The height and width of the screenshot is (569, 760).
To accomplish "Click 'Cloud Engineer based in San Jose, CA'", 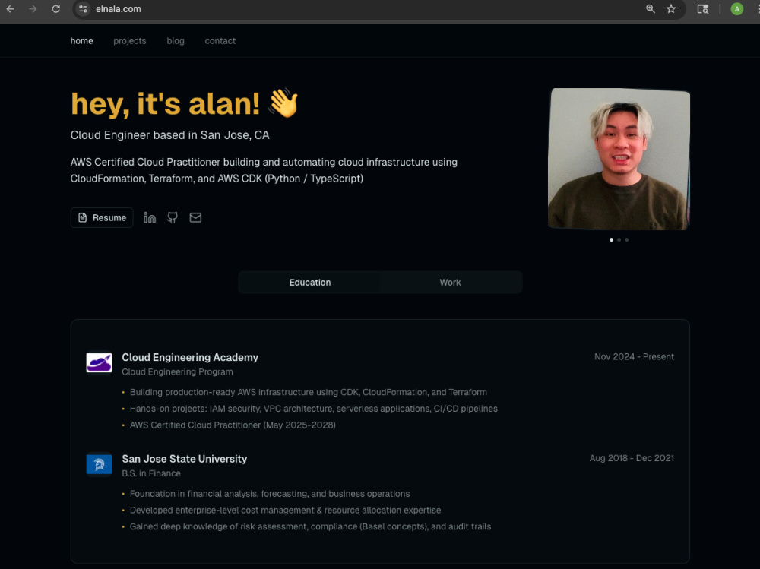I will pyautogui.click(x=169, y=135).
